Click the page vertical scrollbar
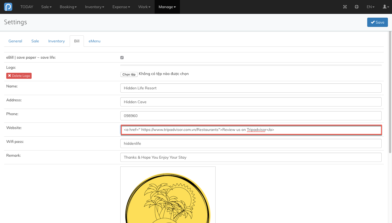Viewport: 392px width, 223px height. [390, 92]
